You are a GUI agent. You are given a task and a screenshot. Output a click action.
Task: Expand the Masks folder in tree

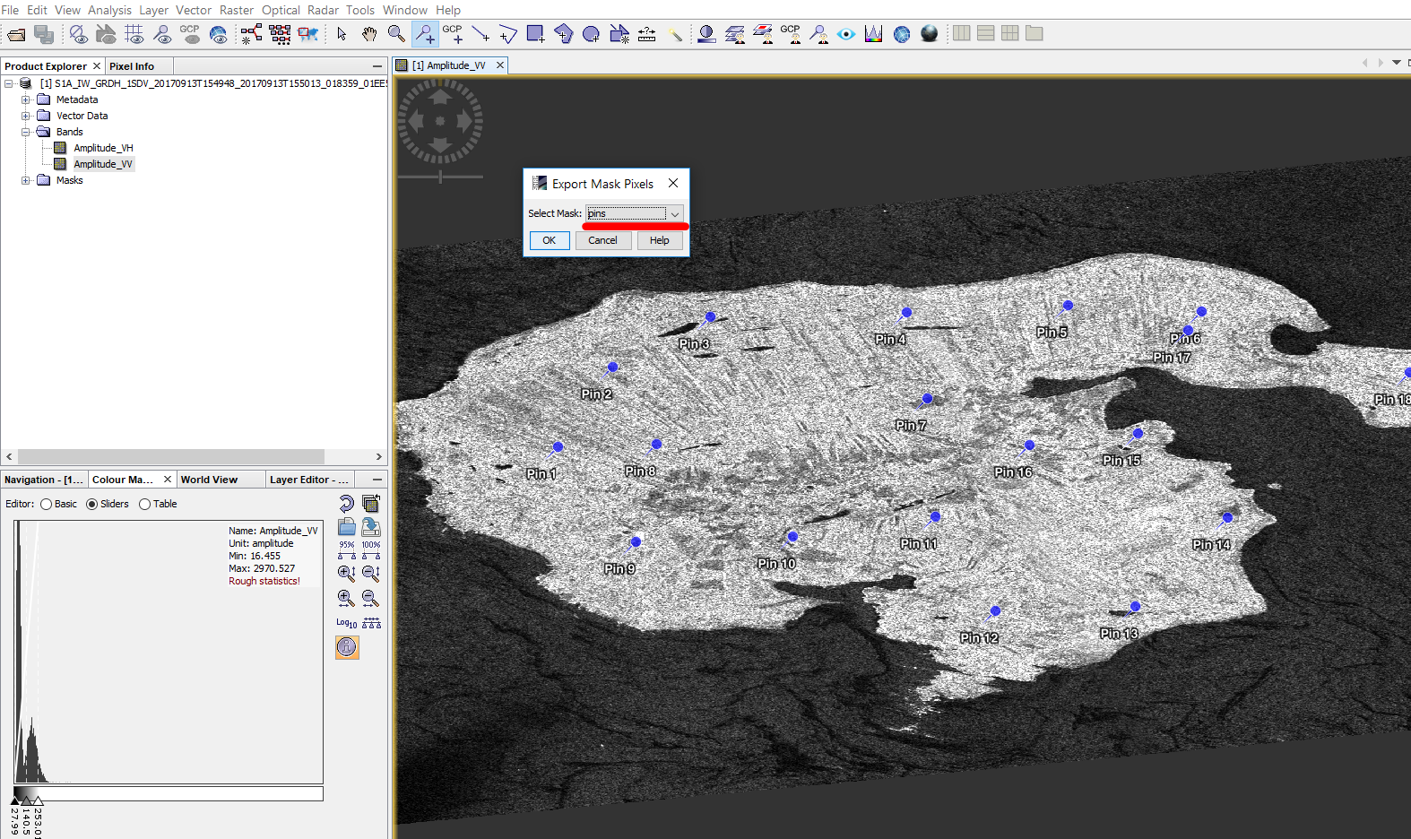(26, 180)
